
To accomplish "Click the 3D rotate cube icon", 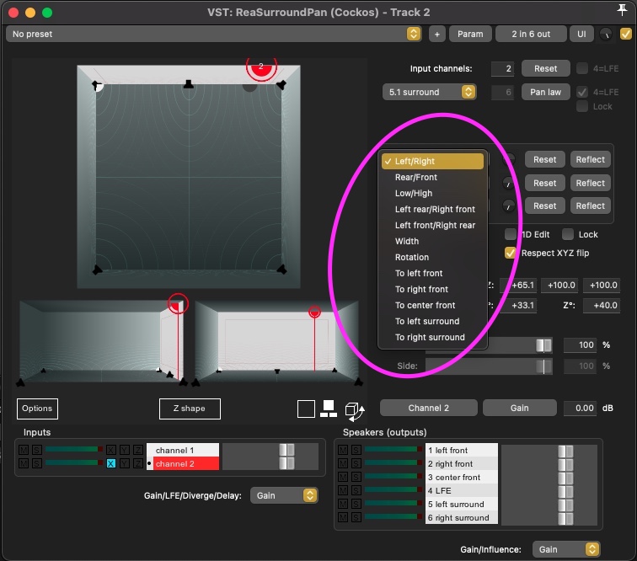I will (x=355, y=409).
